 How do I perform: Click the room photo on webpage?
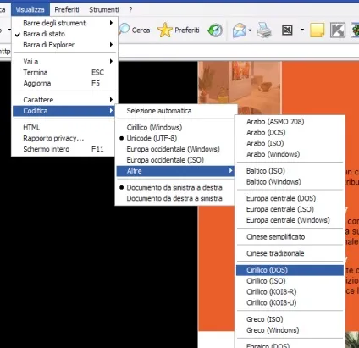(x=240, y=88)
